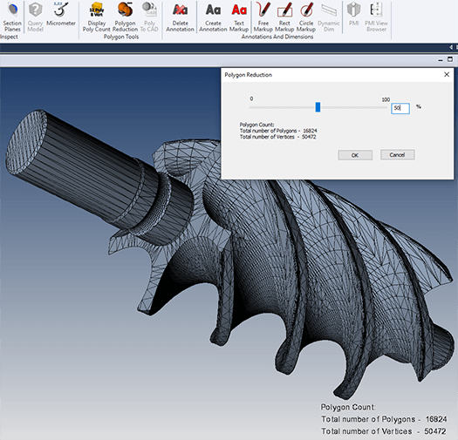Image resolution: width=458 pixels, height=440 pixels.
Task: Click viewport overlay polygons count 16824
Action: click(x=436, y=419)
